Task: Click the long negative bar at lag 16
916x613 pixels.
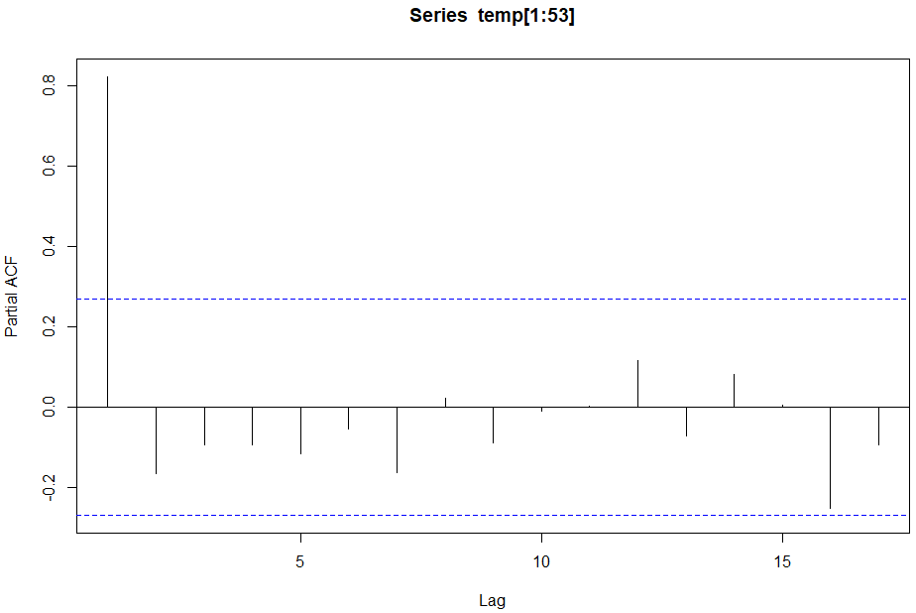Action: (830, 457)
